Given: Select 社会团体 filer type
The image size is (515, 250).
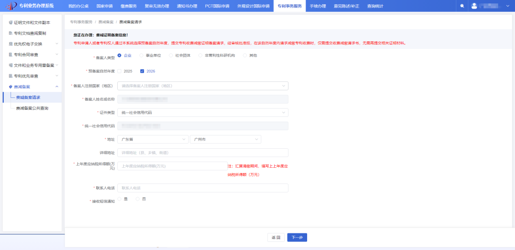Looking at the screenshot, I should coord(171,55).
